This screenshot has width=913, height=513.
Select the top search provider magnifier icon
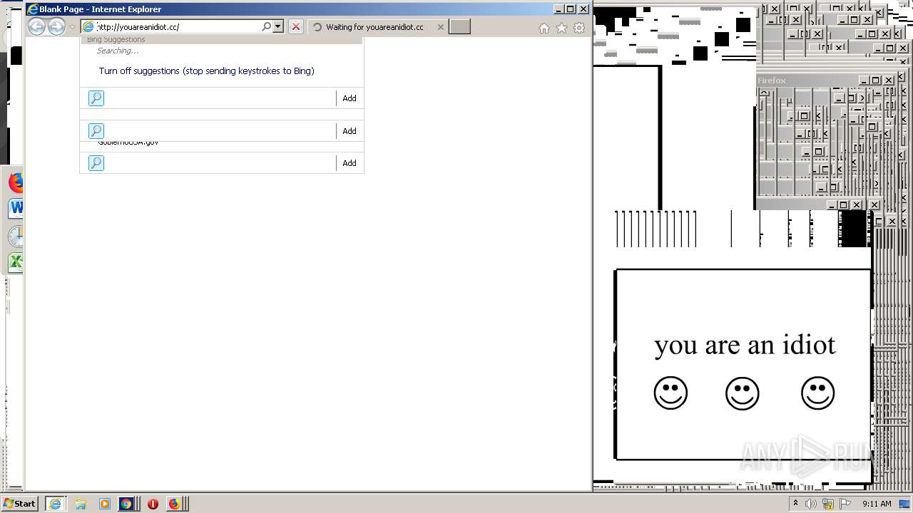pyautogui.click(x=96, y=98)
